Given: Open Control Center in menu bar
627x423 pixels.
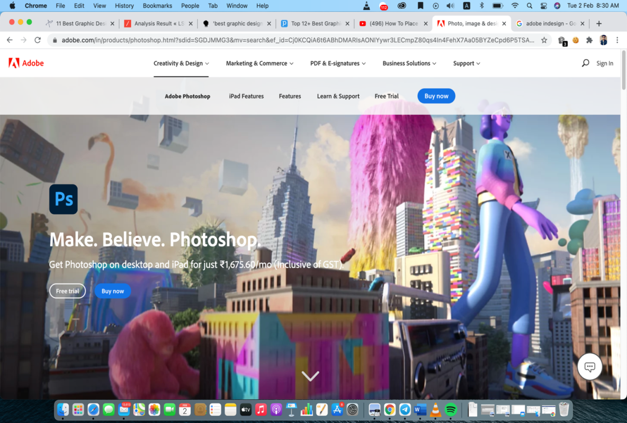Looking at the screenshot, I should click(543, 6).
